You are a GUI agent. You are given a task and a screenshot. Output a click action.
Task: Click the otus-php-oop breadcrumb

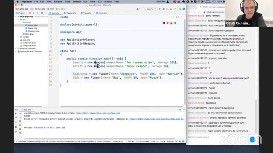[x=22, y=9]
